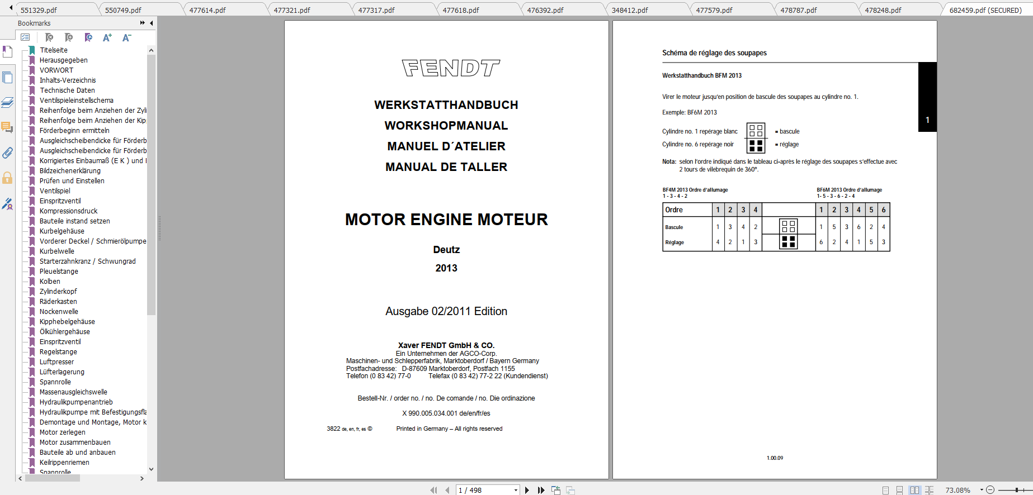Open the Massenausgleichswelle bookmark
Viewport: 1033px width, 495px height.
[x=73, y=392]
